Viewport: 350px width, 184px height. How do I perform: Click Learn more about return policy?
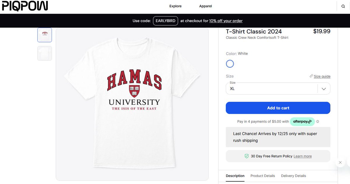pyautogui.click(x=302, y=156)
